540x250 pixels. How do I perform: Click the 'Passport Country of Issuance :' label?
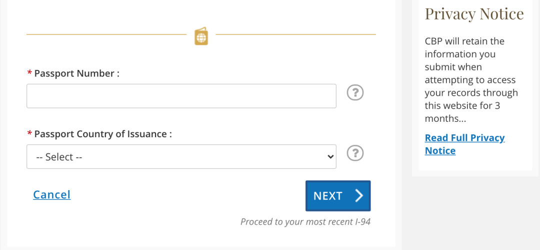[x=103, y=134]
